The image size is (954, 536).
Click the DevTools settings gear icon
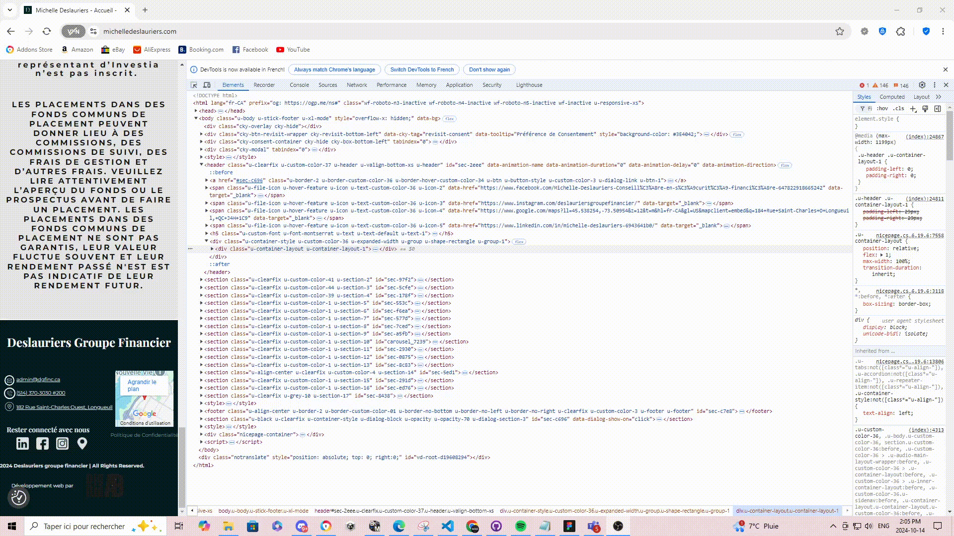(x=922, y=85)
